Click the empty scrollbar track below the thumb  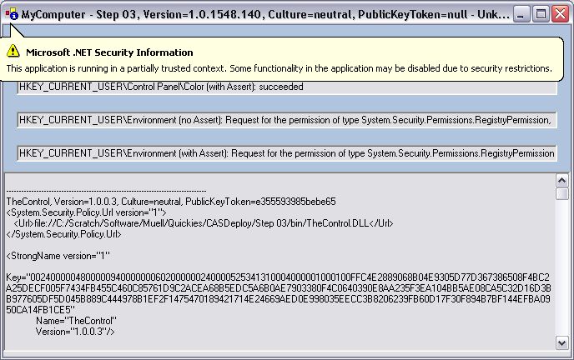click(x=562, y=267)
